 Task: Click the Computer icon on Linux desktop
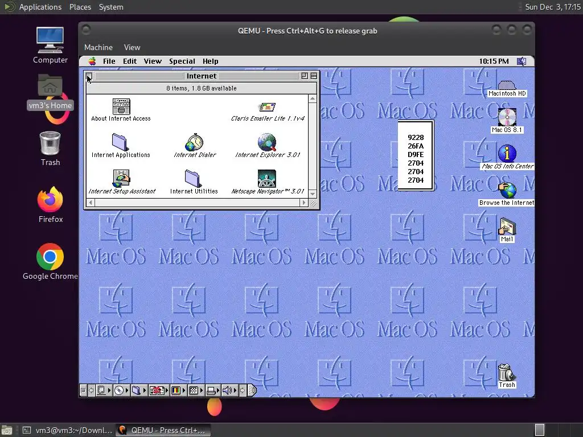pyautogui.click(x=50, y=40)
